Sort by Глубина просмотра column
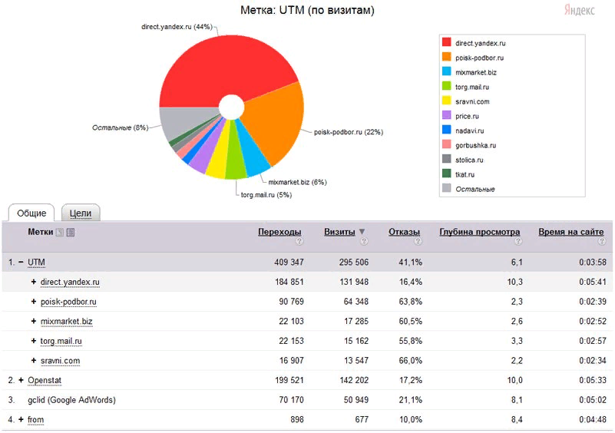 (480, 232)
